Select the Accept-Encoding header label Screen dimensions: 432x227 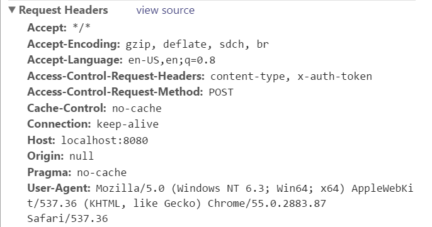click(x=74, y=44)
